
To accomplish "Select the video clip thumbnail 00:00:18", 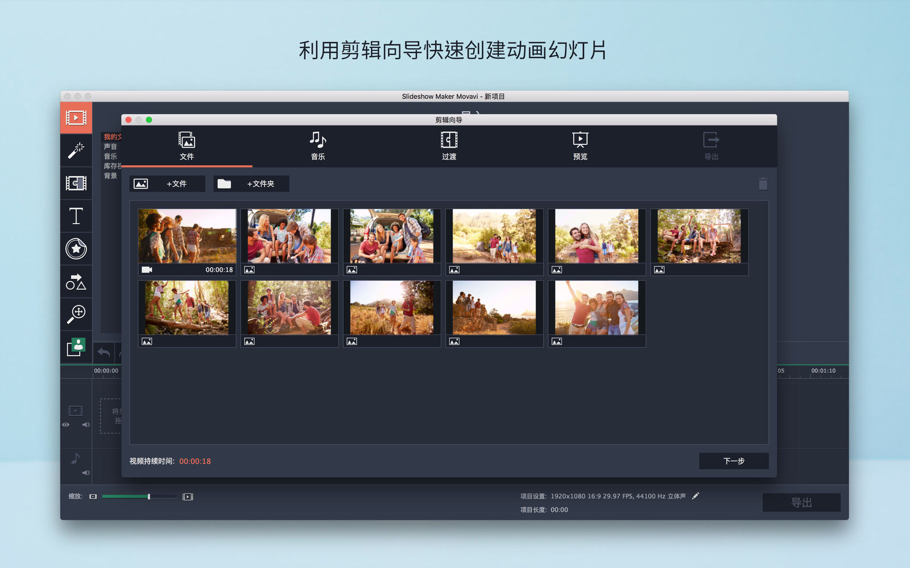I will [187, 241].
